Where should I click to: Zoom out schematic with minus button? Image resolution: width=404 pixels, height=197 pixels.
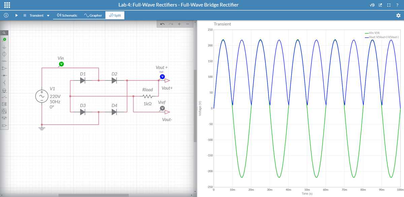click(188, 24)
